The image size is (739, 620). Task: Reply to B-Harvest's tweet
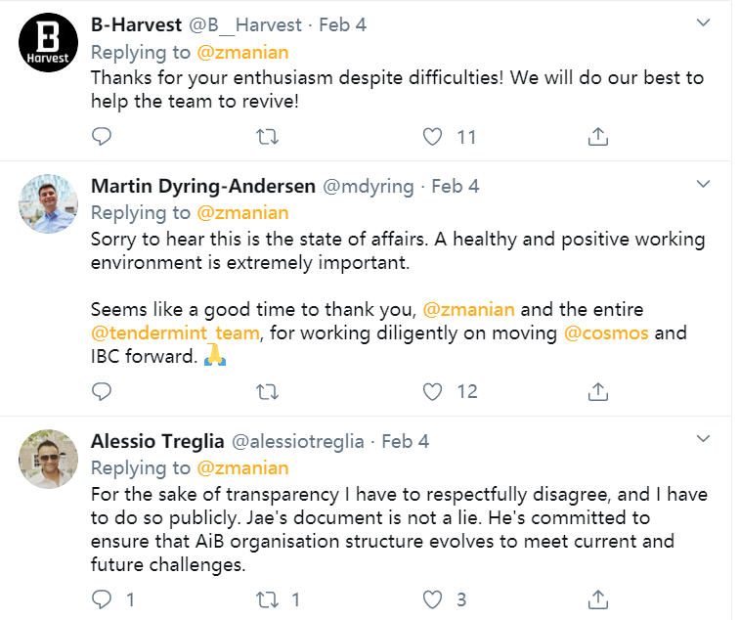point(102,137)
